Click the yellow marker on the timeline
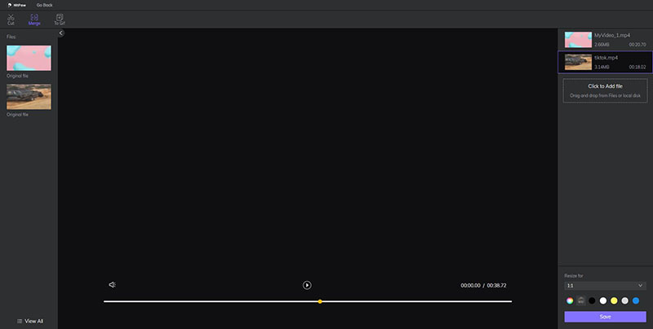The image size is (653, 329). pos(320,301)
